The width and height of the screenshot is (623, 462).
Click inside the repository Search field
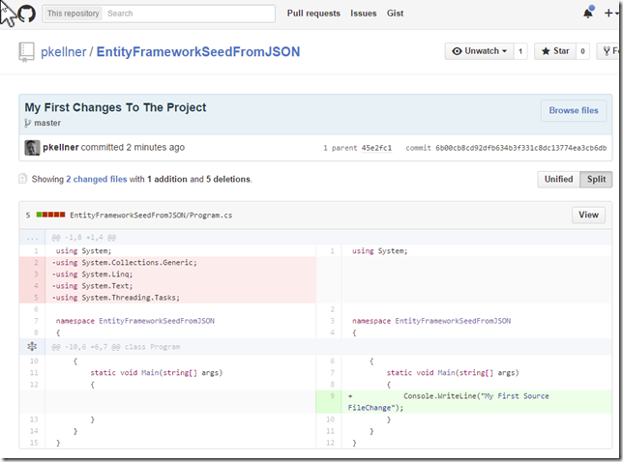[x=190, y=14]
